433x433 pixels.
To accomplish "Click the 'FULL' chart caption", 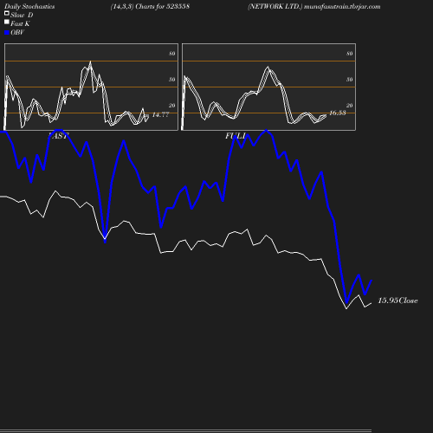I will (236, 136).
